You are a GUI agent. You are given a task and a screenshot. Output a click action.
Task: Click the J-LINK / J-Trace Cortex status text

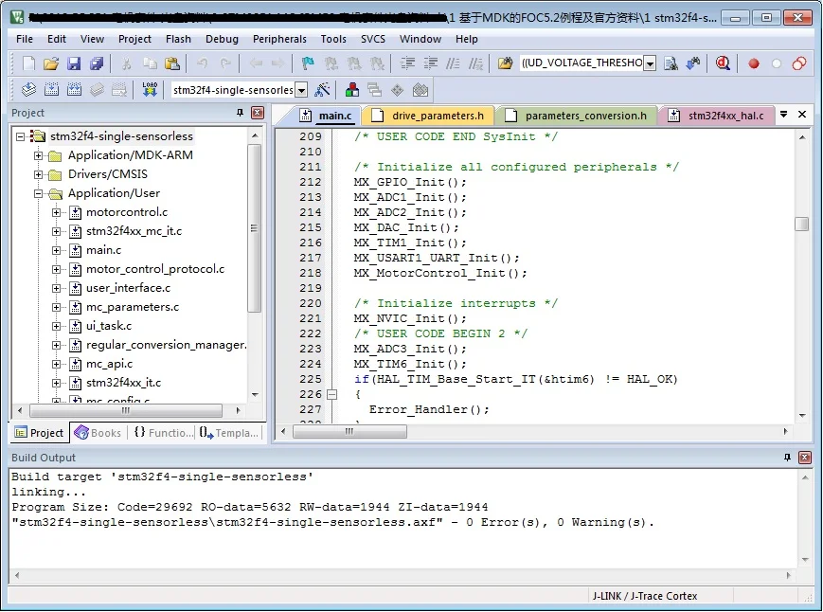(645, 596)
